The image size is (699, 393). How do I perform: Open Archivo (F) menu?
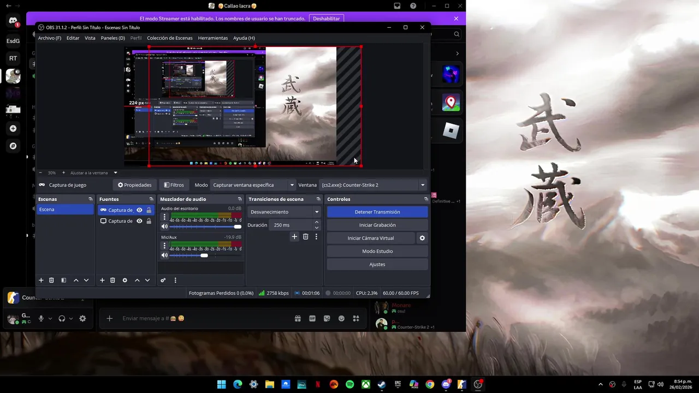tap(50, 38)
